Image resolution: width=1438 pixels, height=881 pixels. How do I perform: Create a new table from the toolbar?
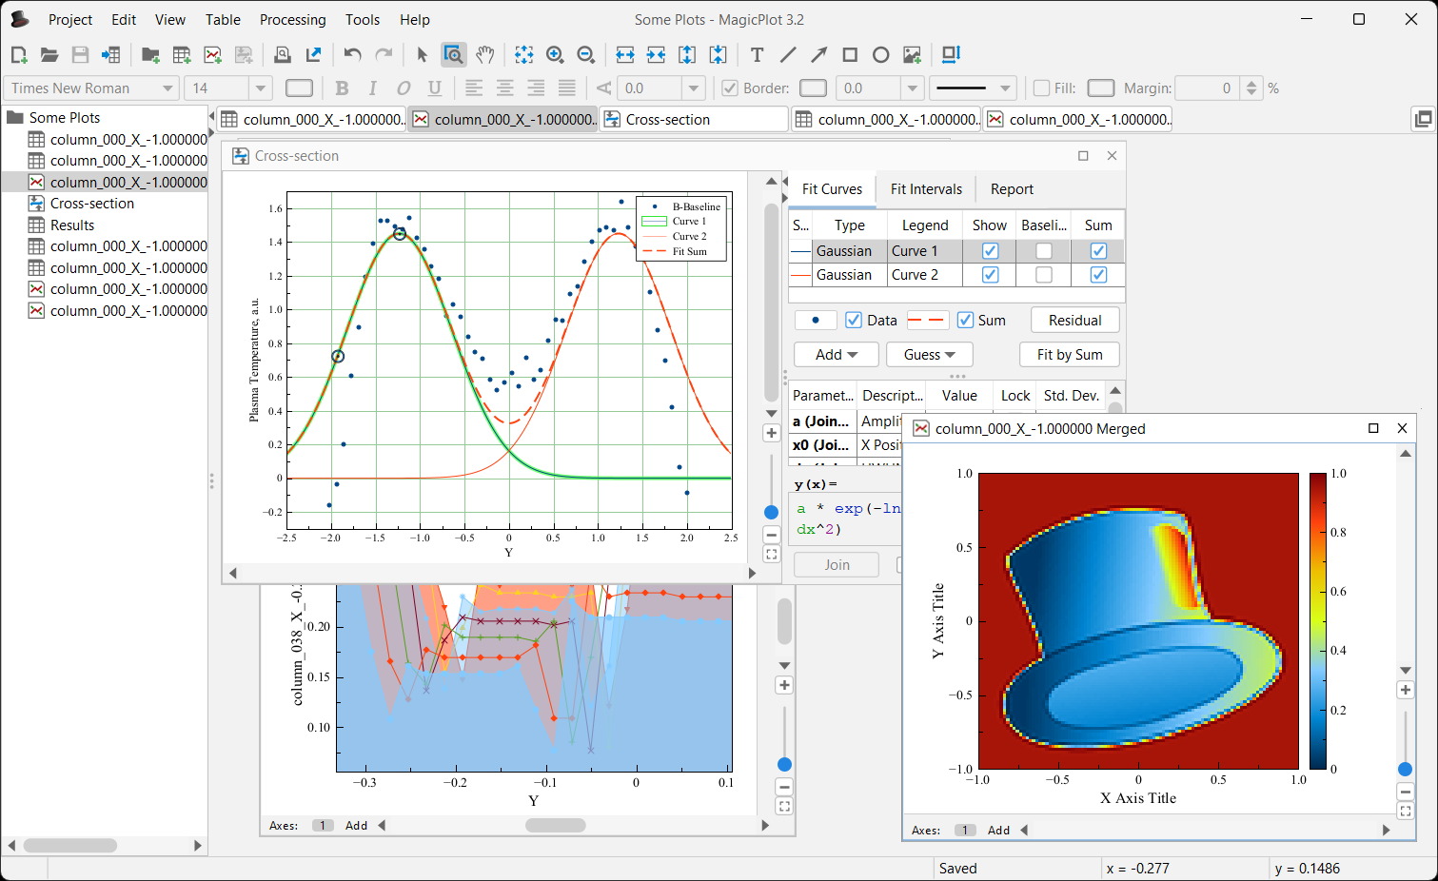point(182,55)
